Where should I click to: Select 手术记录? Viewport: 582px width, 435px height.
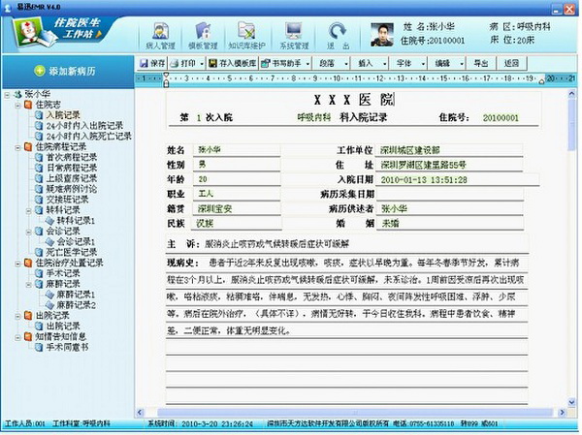coord(63,273)
